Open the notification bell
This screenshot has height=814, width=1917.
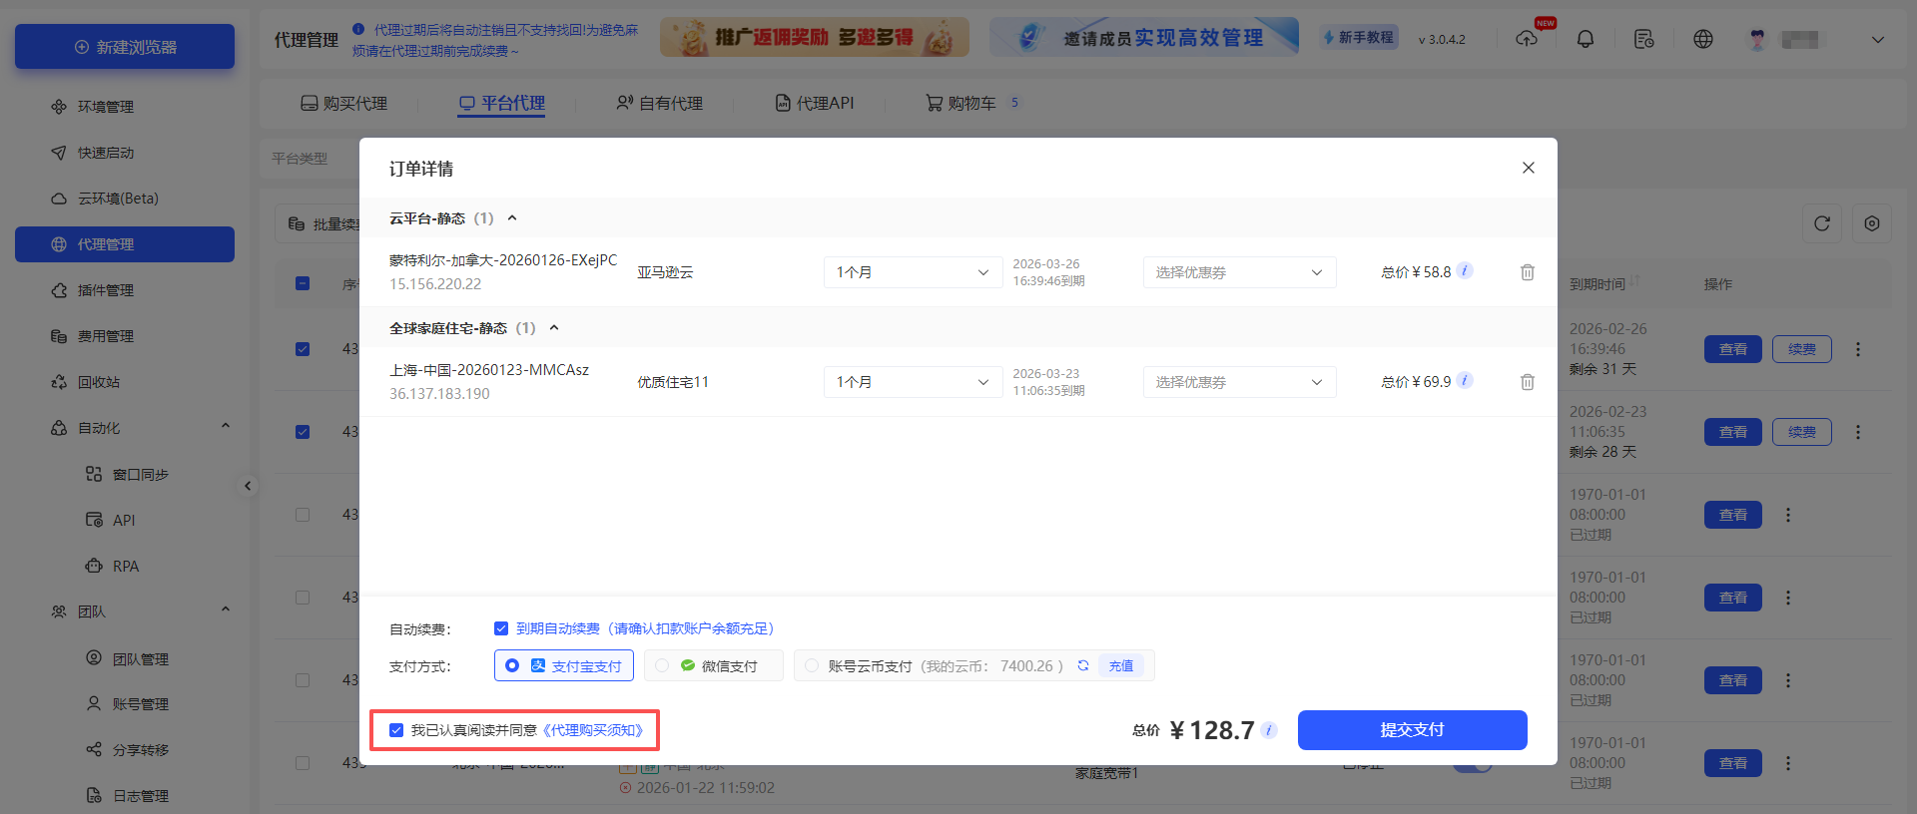(1586, 39)
